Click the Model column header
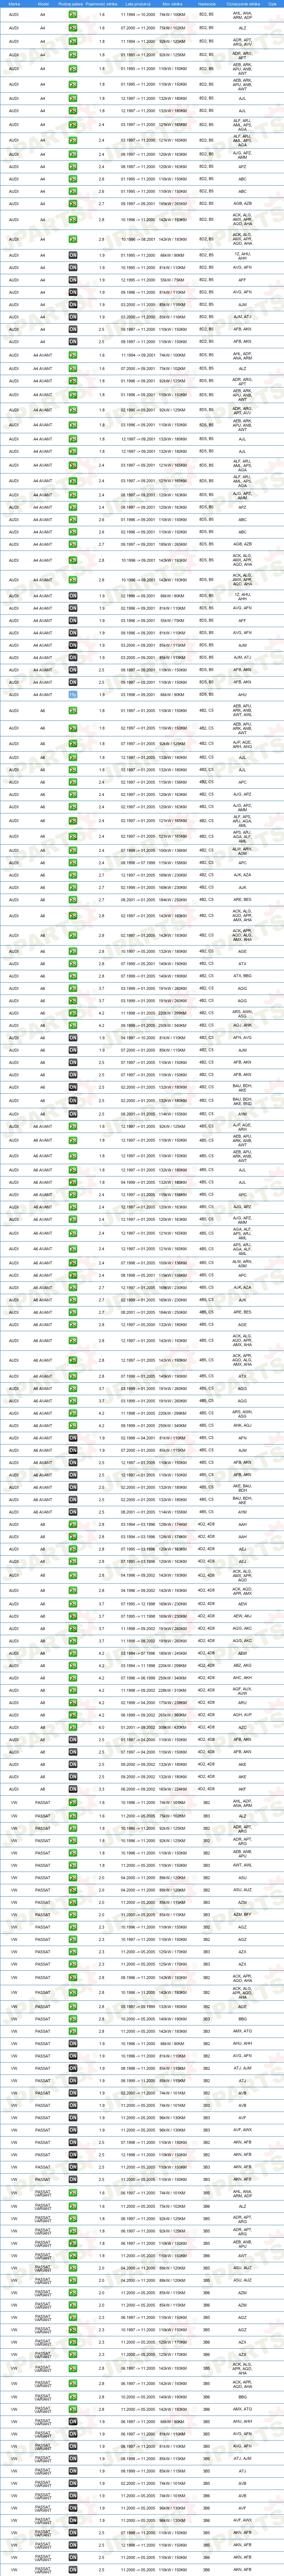Screen dimensions: 284x2576 pyautogui.click(x=42, y=4)
